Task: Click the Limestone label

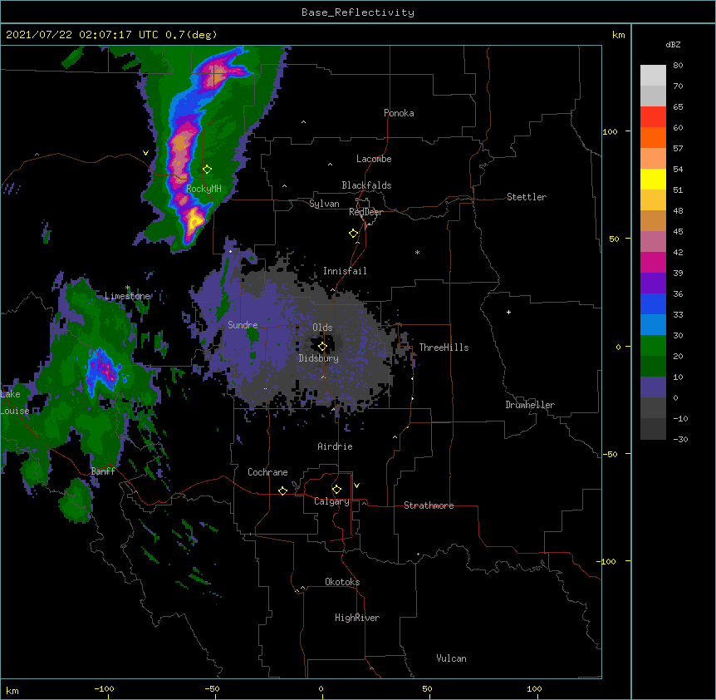Action: [x=127, y=296]
